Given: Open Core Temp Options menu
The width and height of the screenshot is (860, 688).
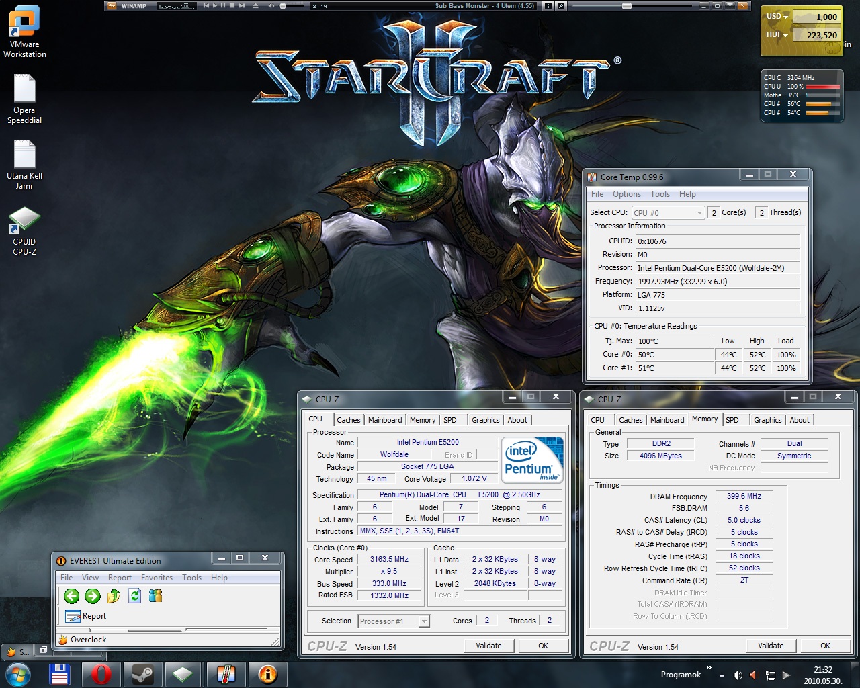Looking at the screenshot, I should (x=627, y=194).
